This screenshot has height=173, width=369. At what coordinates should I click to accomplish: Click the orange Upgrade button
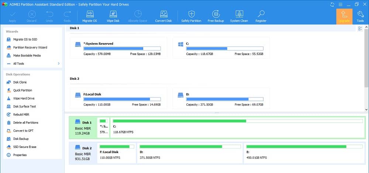(344, 17)
